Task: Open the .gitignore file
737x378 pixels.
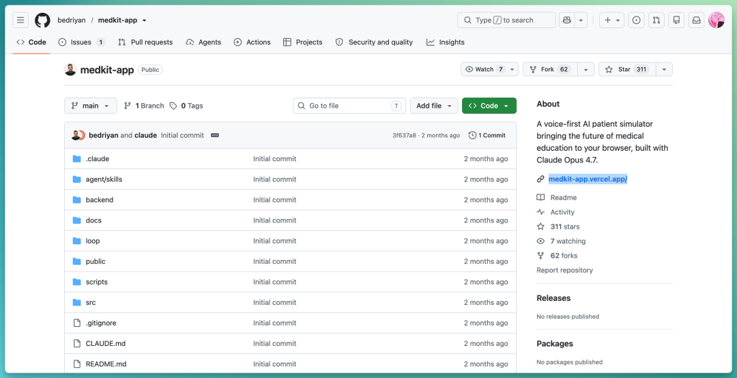Action: pyautogui.click(x=101, y=323)
